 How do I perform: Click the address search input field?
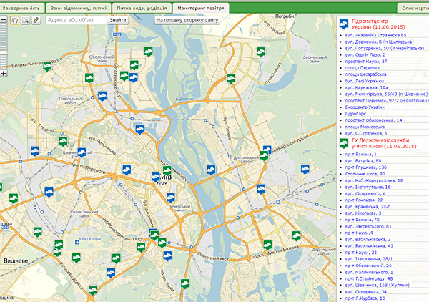75,20
